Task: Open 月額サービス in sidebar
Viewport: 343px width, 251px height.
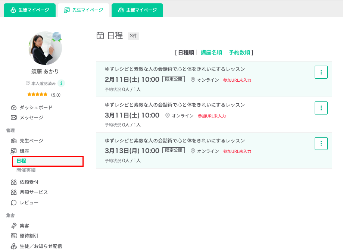Action: pyautogui.click(x=34, y=192)
